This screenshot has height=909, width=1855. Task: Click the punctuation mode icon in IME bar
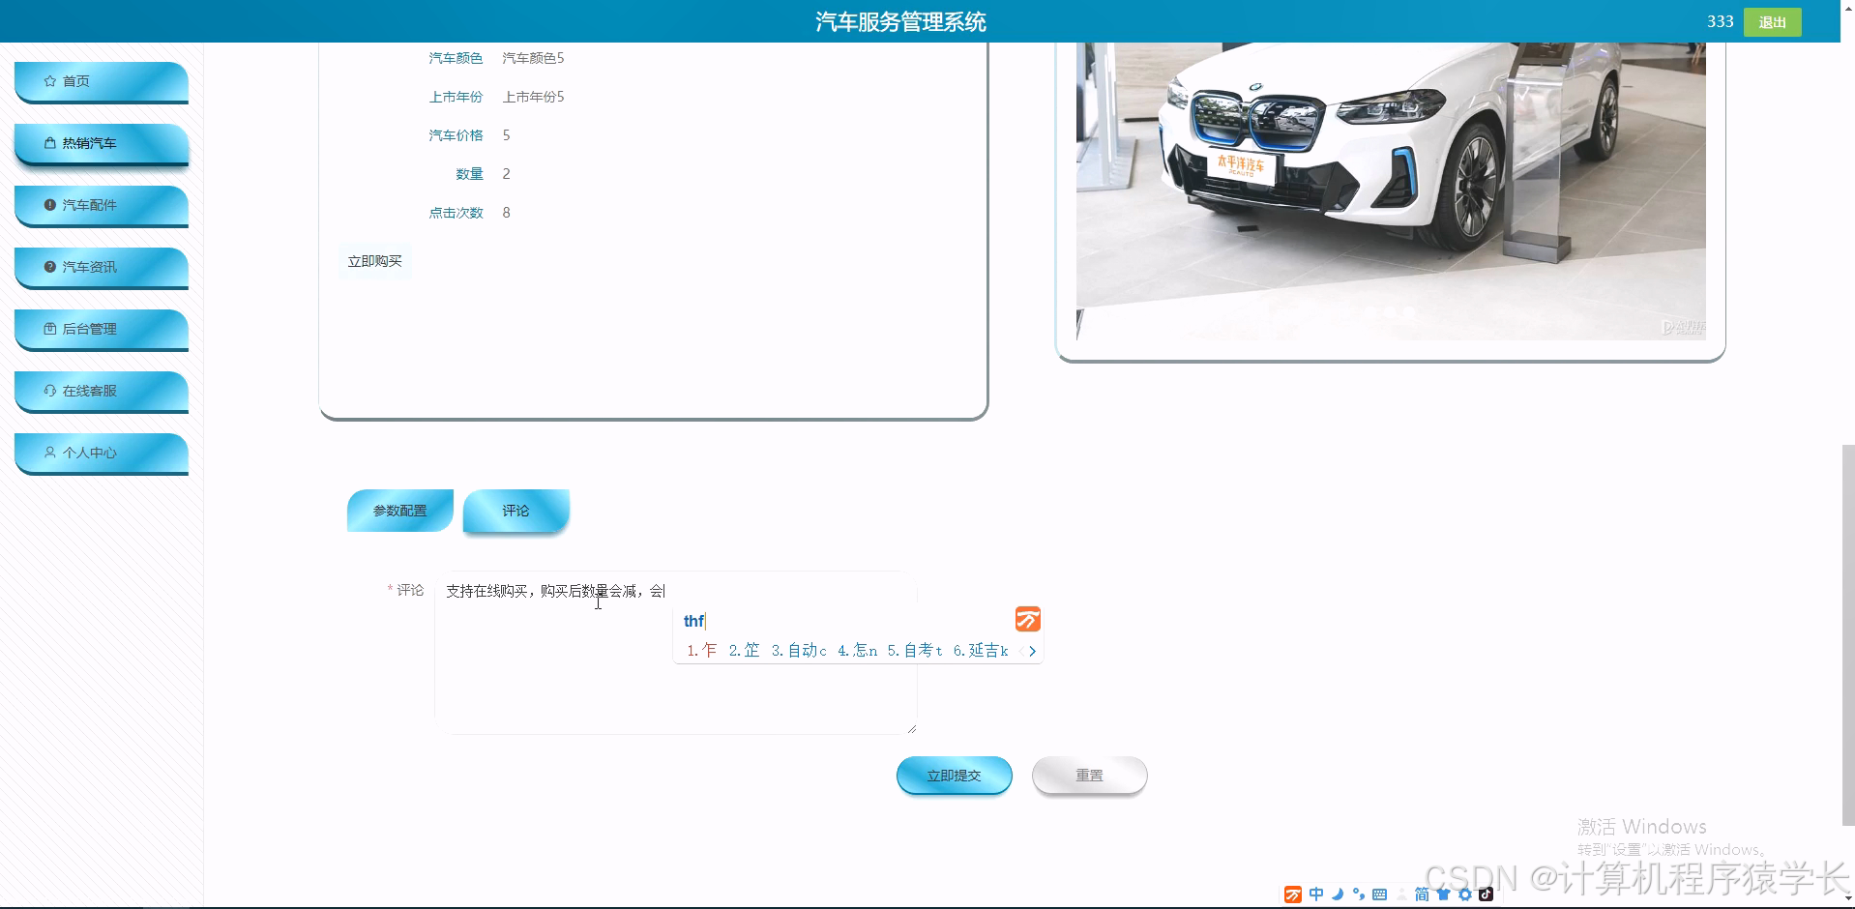coord(1359,894)
